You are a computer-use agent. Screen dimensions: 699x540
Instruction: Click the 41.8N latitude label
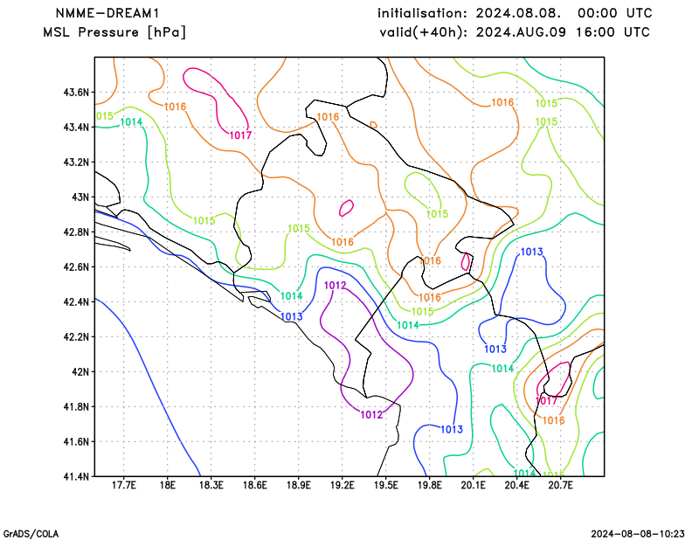click(x=77, y=406)
